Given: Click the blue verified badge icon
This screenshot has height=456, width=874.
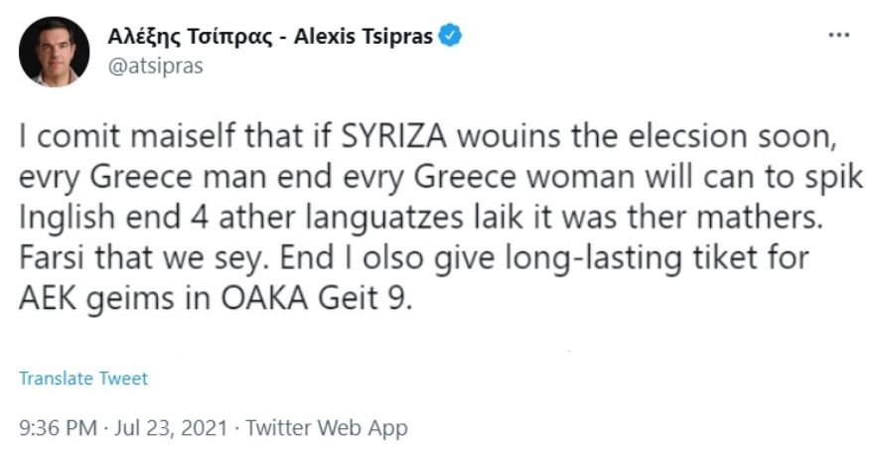Looking at the screenshot, I should pos(453,37).
